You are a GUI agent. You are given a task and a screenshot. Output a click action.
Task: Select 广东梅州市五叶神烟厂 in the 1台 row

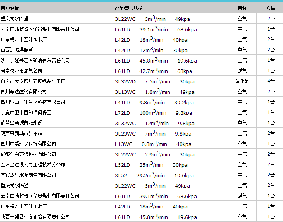(24, 206)
